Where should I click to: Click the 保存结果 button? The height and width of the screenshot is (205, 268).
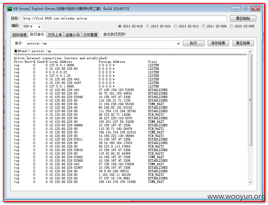(218, 43)
